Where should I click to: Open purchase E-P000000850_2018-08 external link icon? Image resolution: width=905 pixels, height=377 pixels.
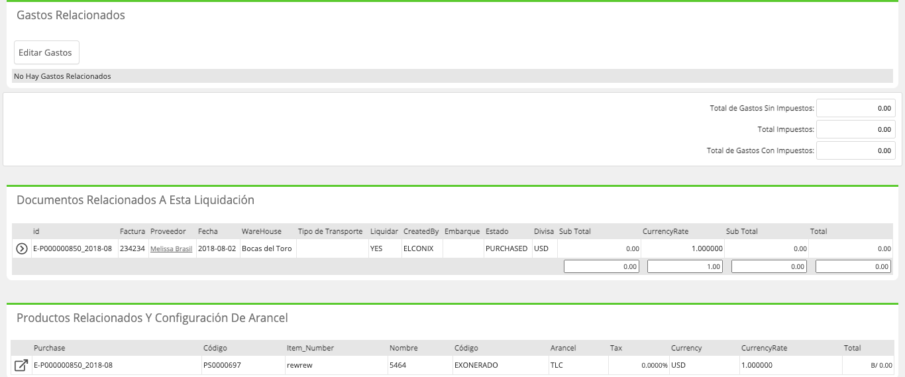point(21,365)
